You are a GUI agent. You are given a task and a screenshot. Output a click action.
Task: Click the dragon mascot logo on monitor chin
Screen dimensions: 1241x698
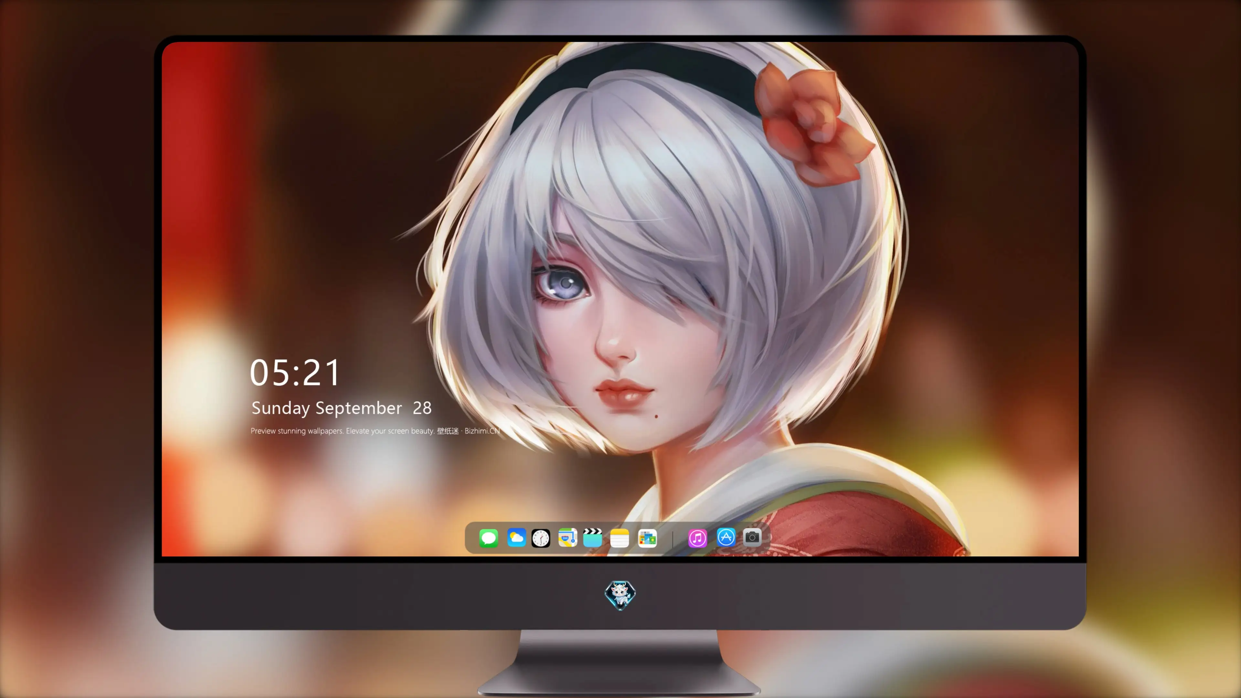pos(620,595)
